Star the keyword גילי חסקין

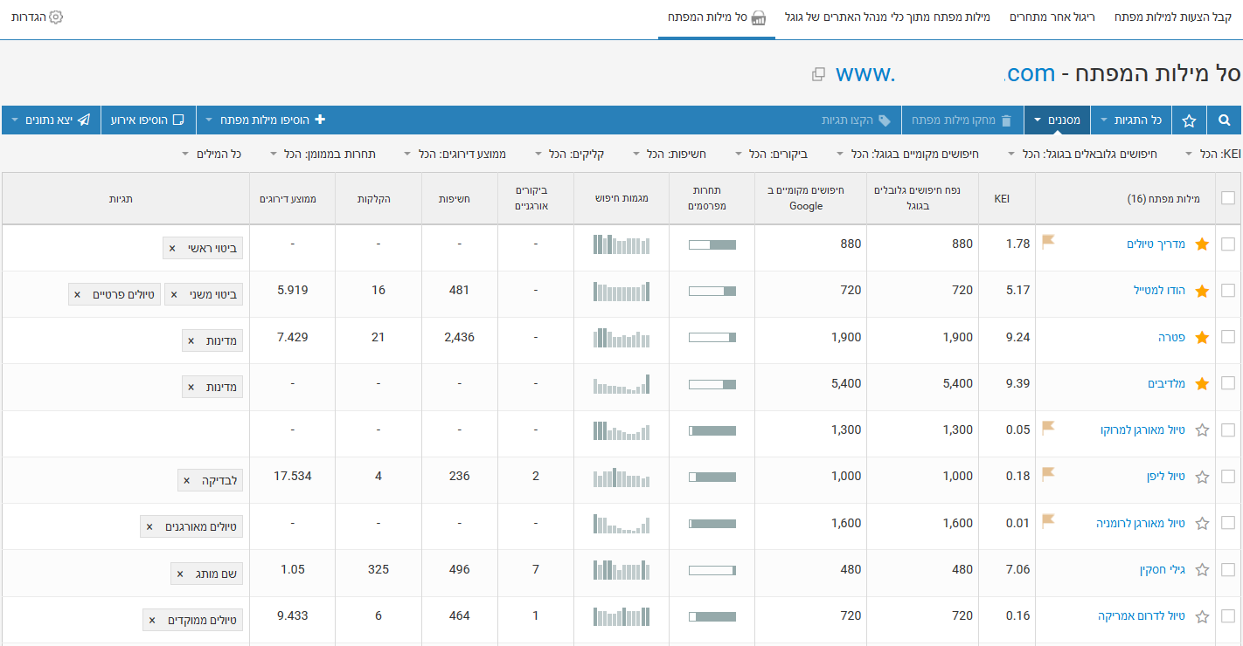pos(1202,569)
